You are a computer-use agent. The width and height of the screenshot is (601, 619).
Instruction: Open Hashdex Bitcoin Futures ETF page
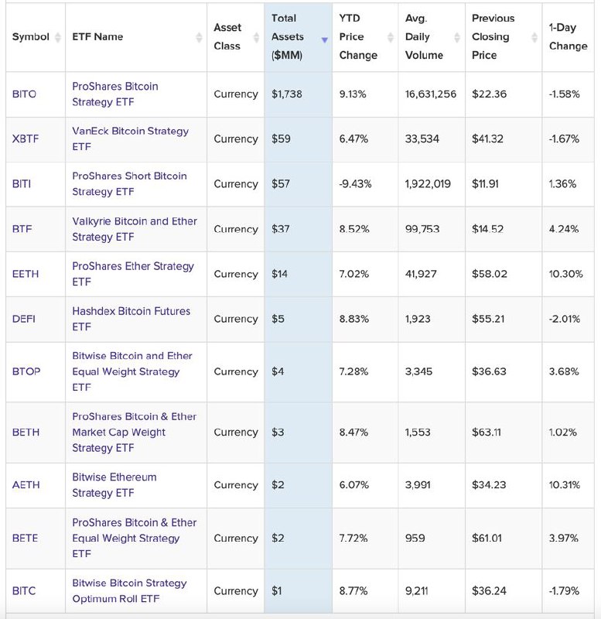point(131,319)
